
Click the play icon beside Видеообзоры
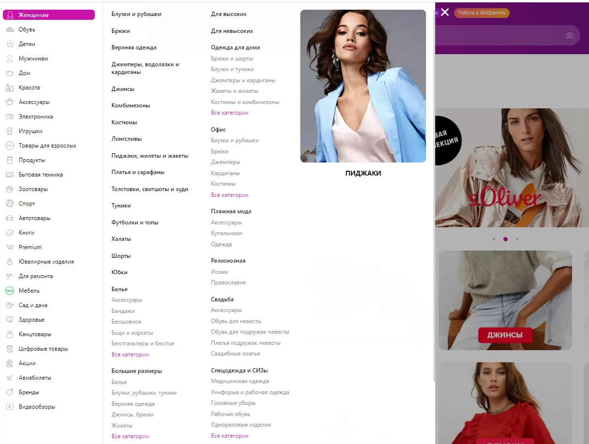(10, 407)
